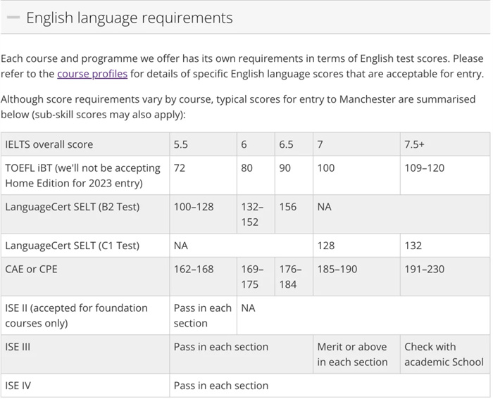Click the NA cell in B2 Test row
493x399 pixels.
[401, 214]
